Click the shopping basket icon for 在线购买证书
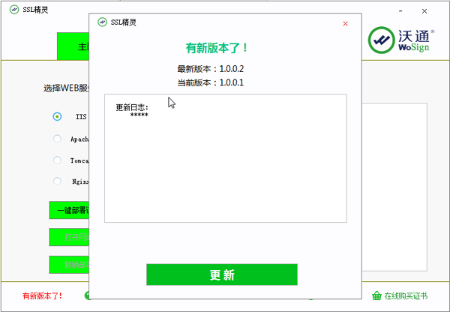This screenshot has height=312, width=450. pyautogui.click(x=377, y=295)
